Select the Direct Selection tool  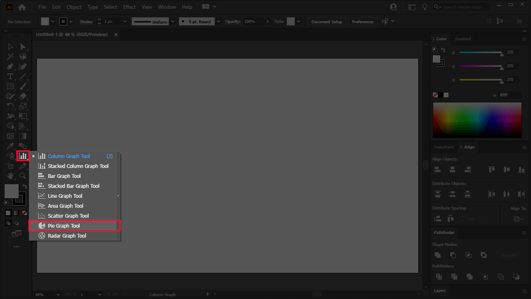tap(23, 47)
